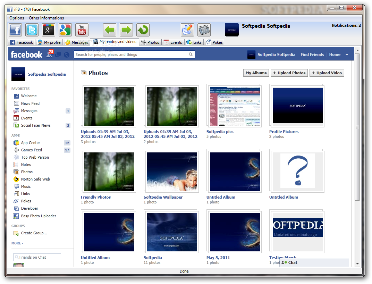Image resolution: width=372 pixels, height=284 pixels.
Task: Click the Upload Photos button
Action: (x=289, y=73)
